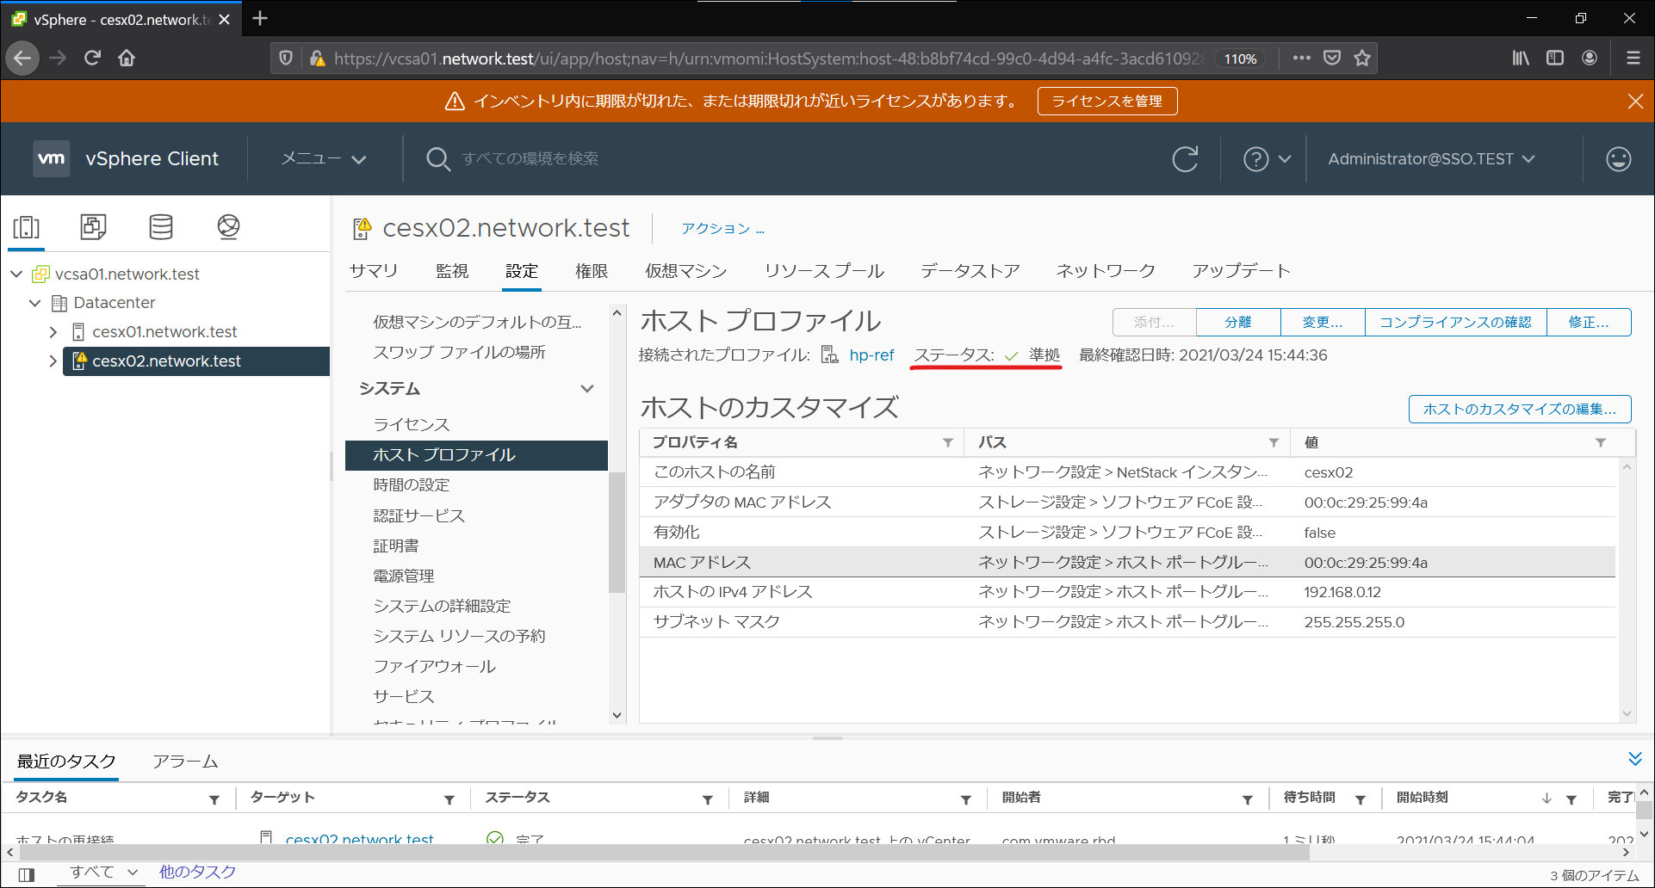
Task: Select the ホストの IPv4 アドレス row
Action: (x=1127, y=592)
